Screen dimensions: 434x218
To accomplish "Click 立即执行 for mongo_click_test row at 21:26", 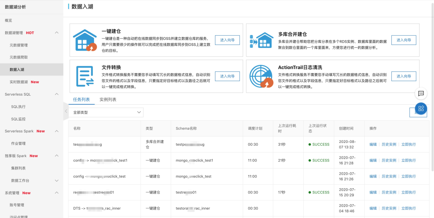I will 408,176.
